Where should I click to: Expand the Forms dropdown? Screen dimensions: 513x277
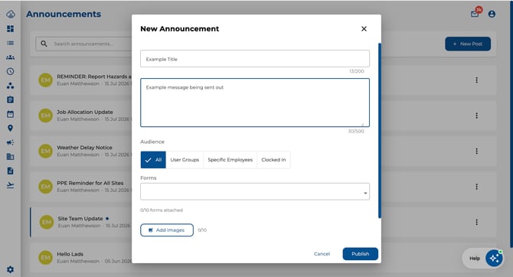255,191
